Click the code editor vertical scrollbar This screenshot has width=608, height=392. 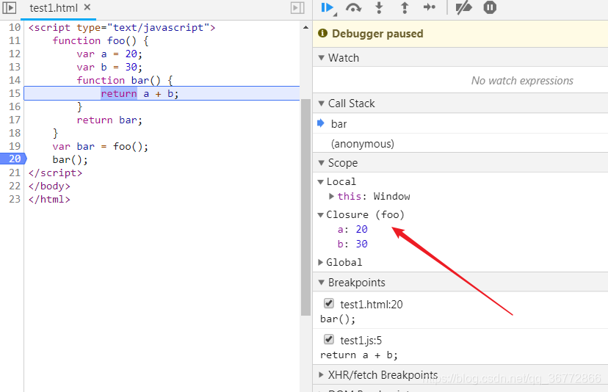coord(305,208)
